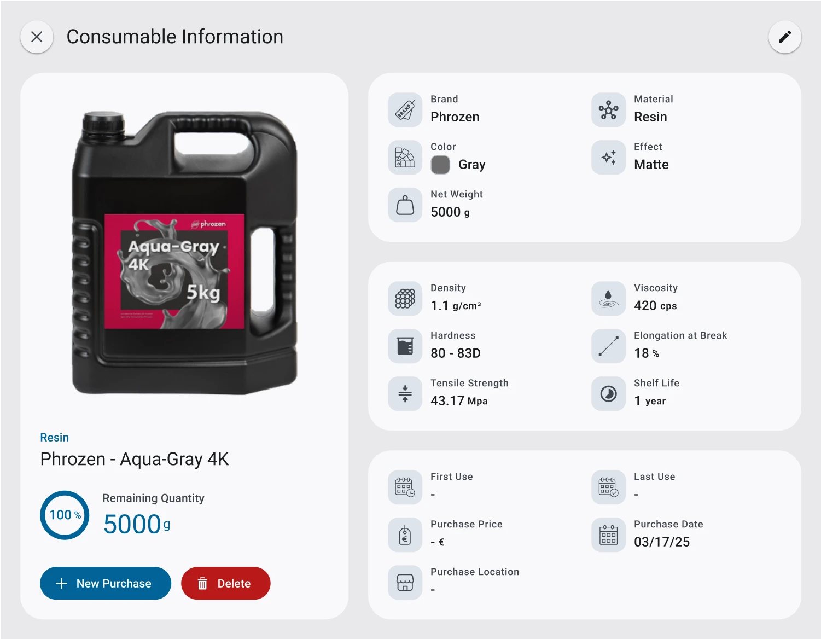Click the Density value '1.1 g/cm³'
Screen dimensions: 821x639
[456, 306]
